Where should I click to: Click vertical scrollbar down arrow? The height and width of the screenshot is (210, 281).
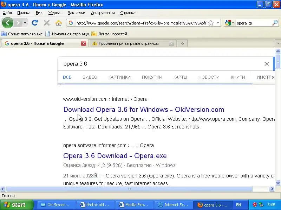[278, 183]
